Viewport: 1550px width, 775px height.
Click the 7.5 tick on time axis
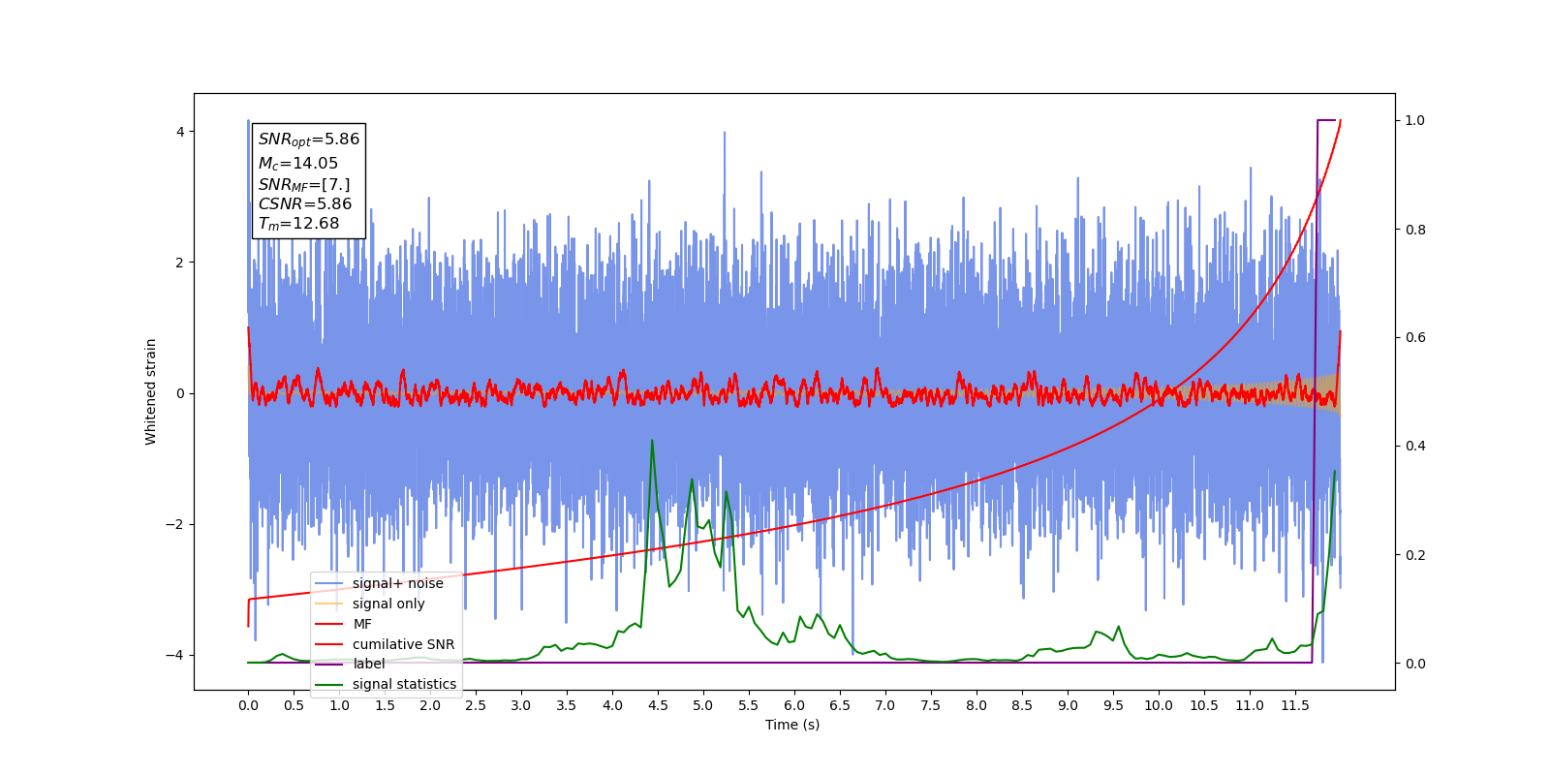(931, 705)
